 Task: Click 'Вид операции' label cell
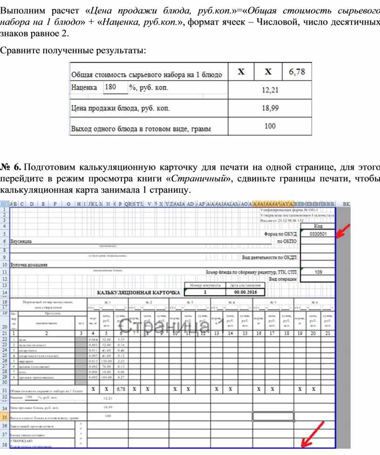coord(283,279)
